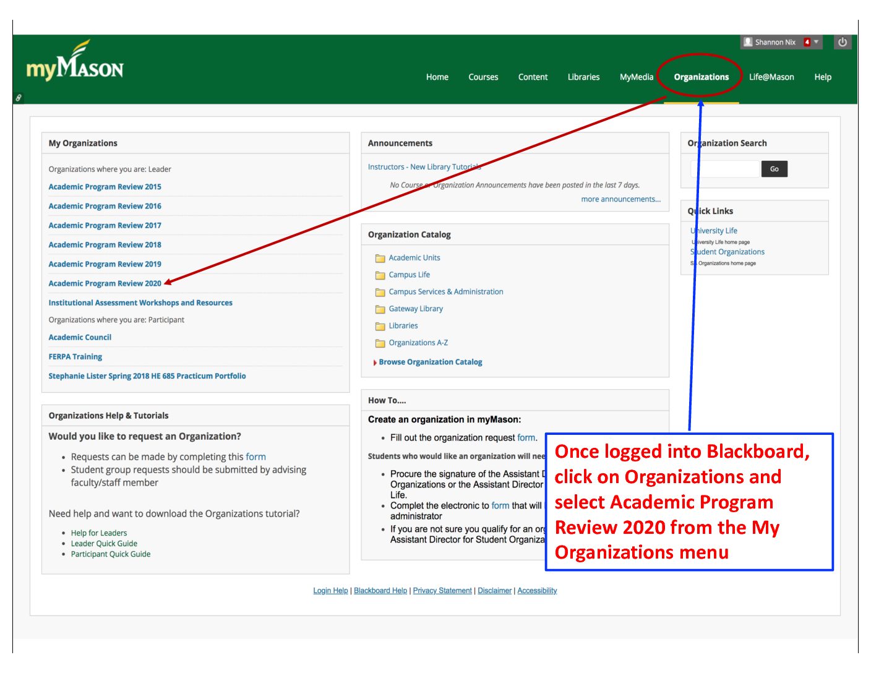Open the Gateway Library folder icon
871x673 pixels.
click(x=380, y=309)
